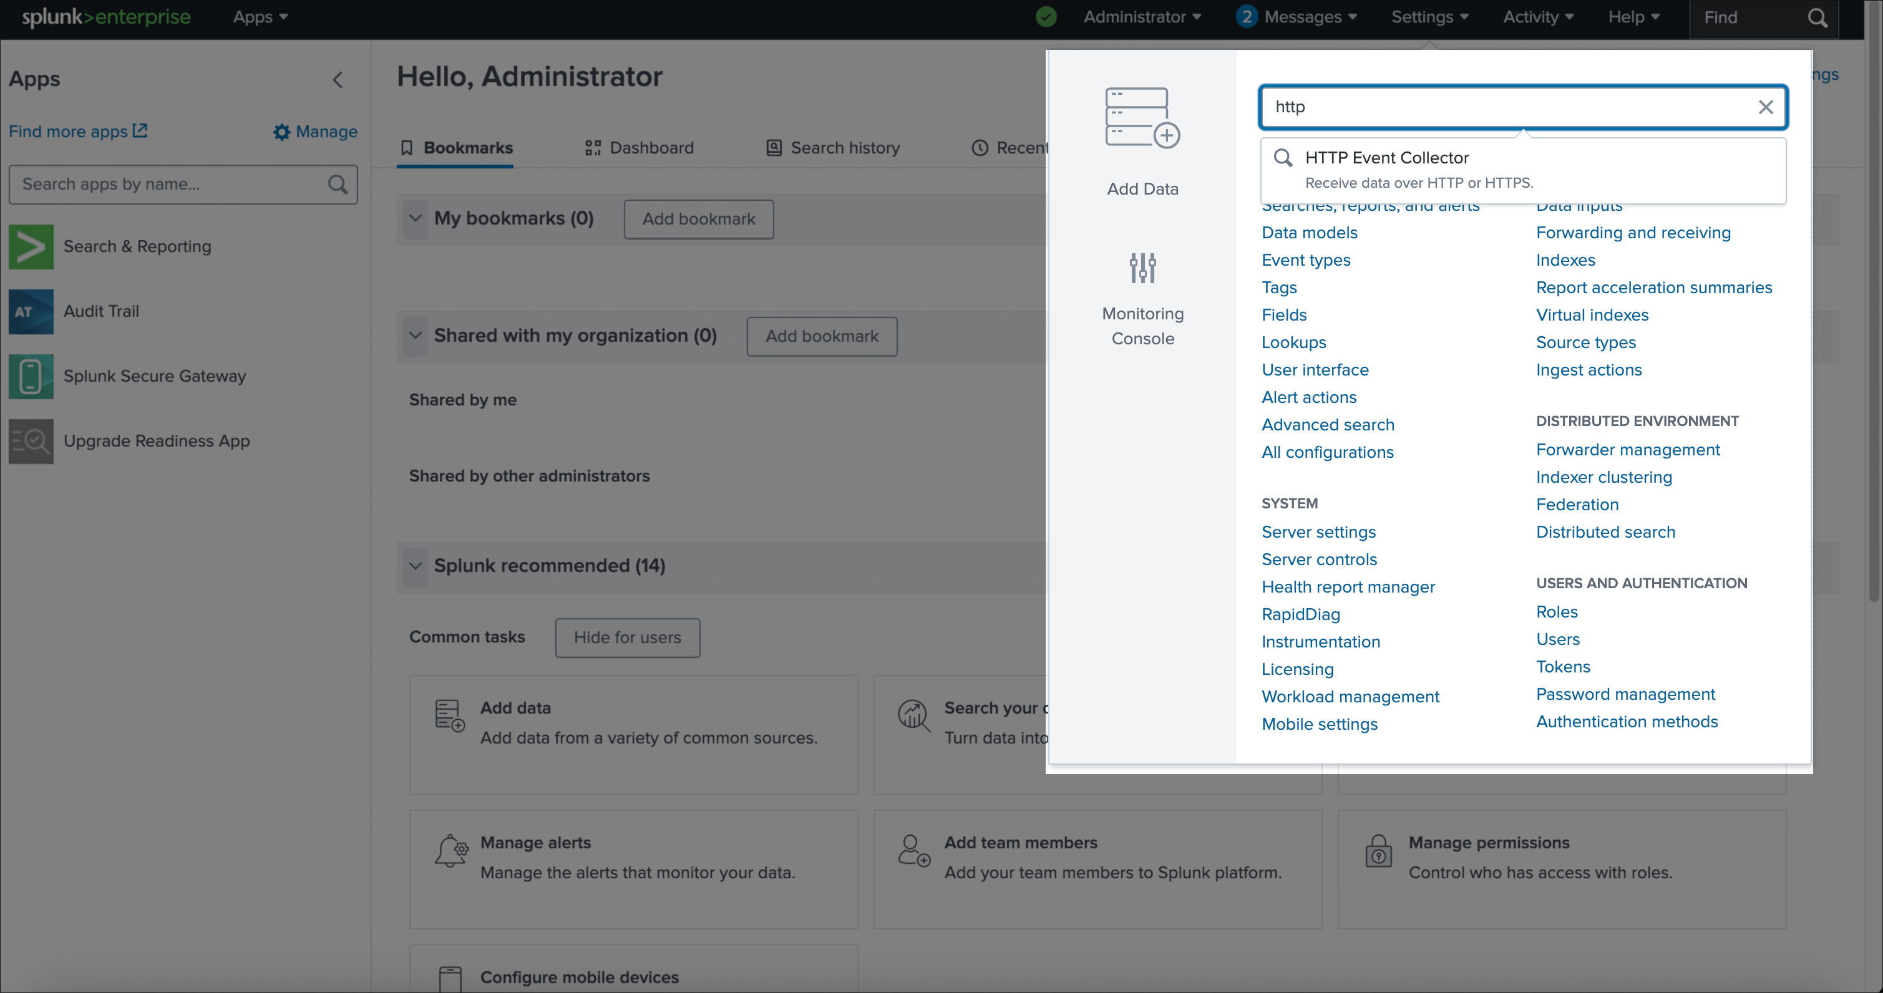The width and height of the screenshot is (1883, 993).
Task: Open the Add data common task card
Action: coord(633,734)
